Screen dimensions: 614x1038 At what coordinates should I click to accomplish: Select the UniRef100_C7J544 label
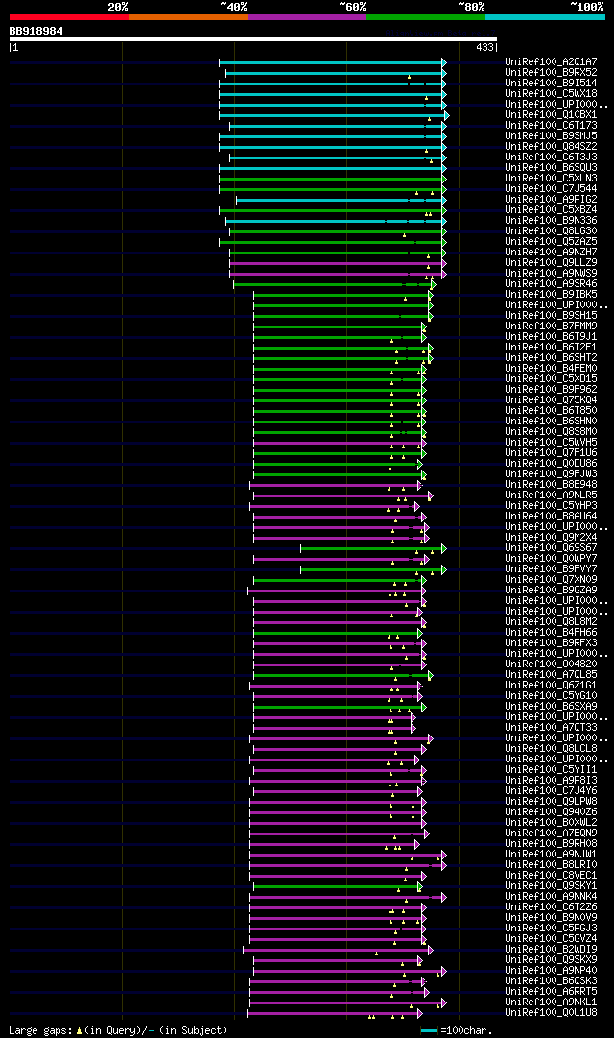pyautogui.click(x=551, y=189)
